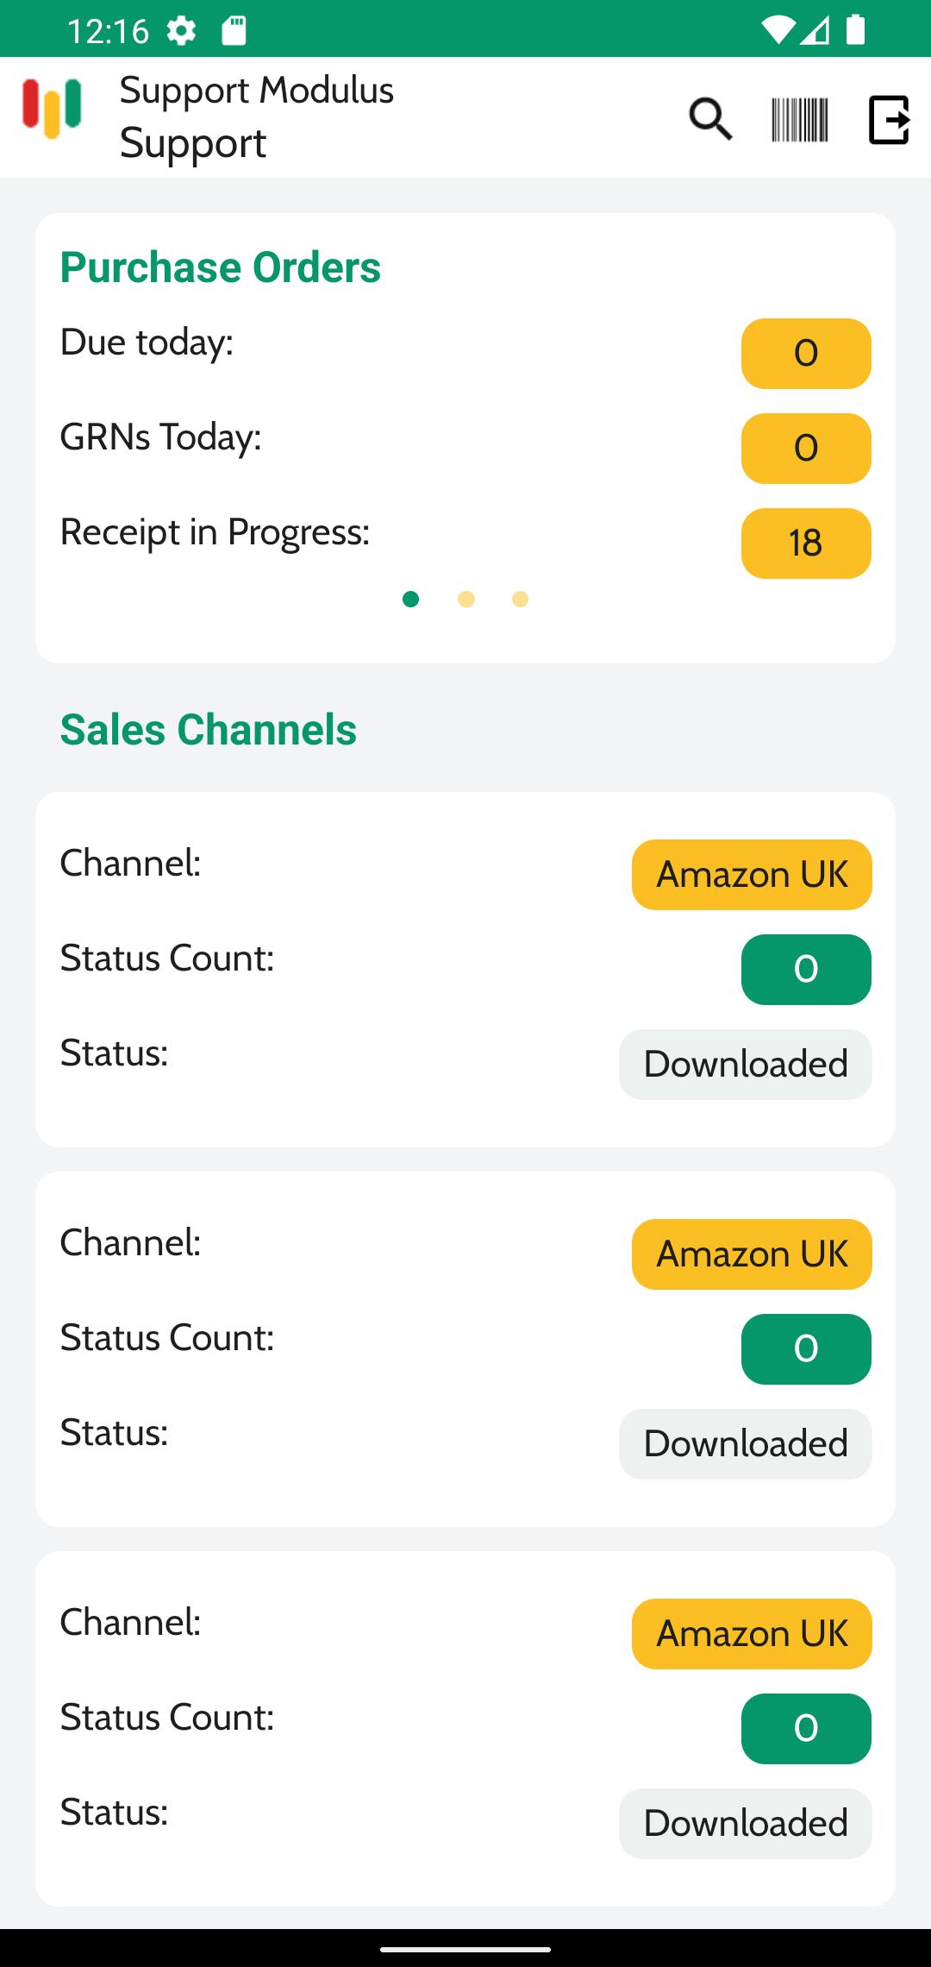
Task: Open the Due today count badge
Action: [x=806, y=354]
